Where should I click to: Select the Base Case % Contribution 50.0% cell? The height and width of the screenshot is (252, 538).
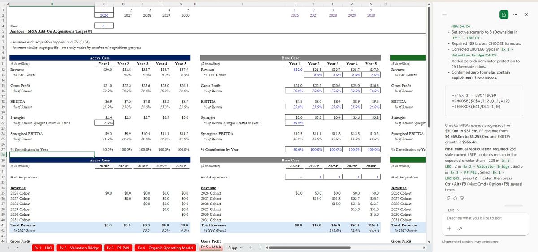[x=295, y=149]
